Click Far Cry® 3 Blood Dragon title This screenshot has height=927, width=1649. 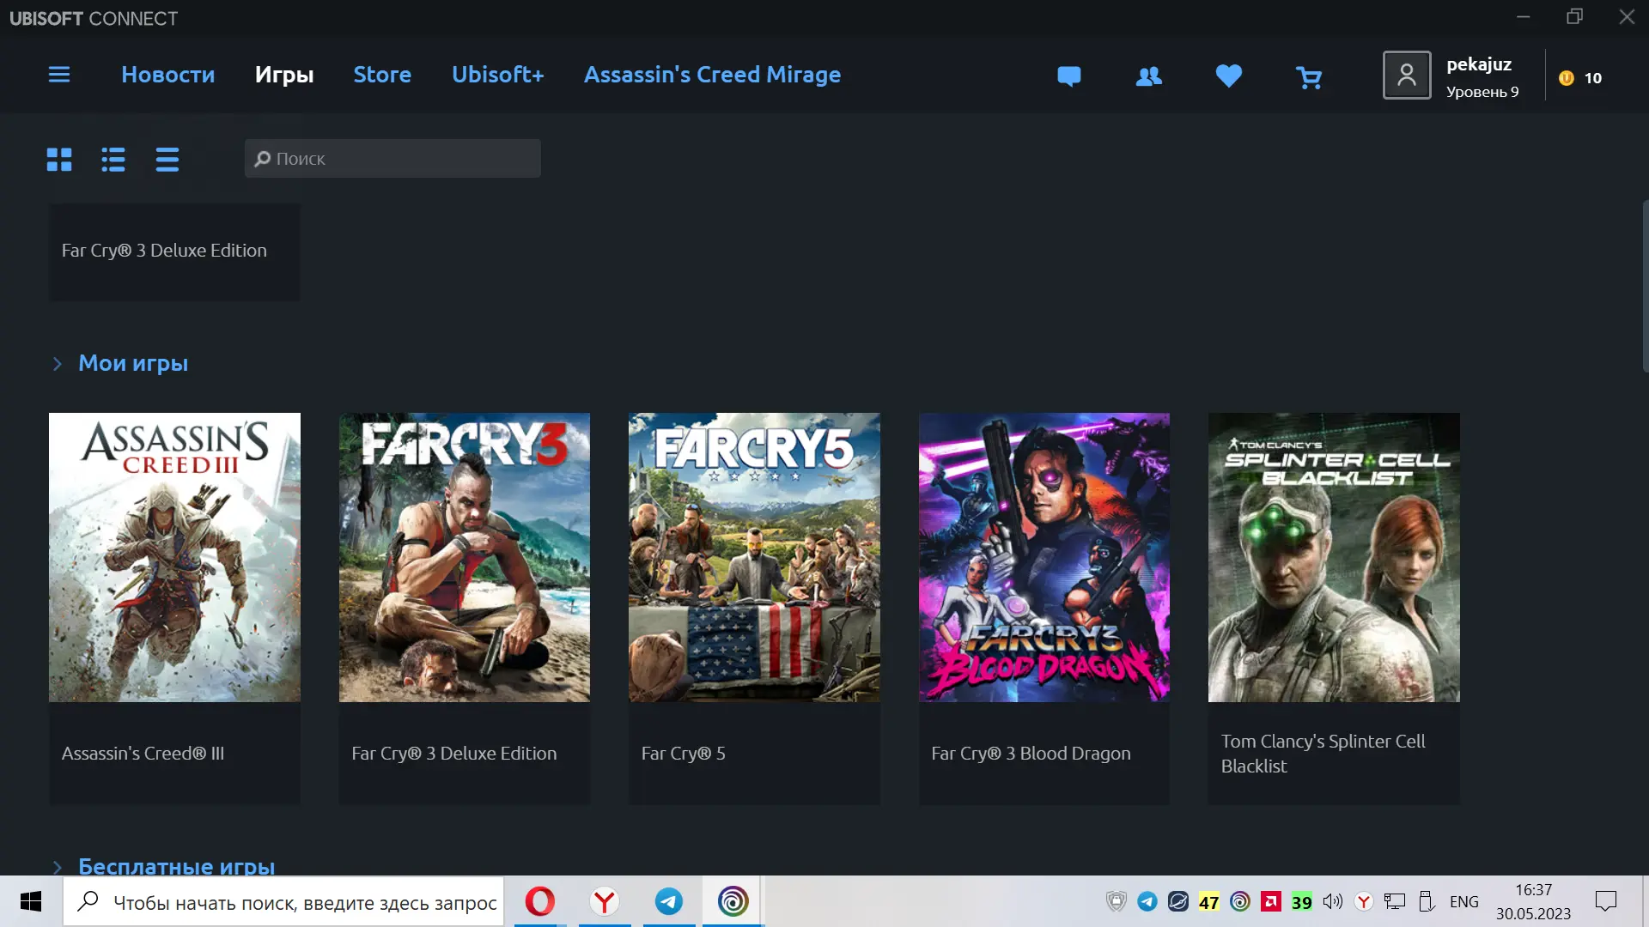click(1031, 754)
